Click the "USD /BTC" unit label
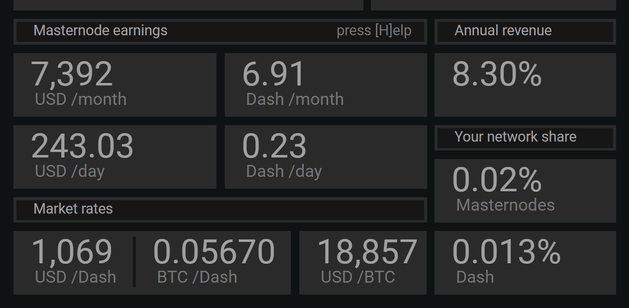Image resolution: width=629 pixels, height=308 pixels. tap(358, 277)
